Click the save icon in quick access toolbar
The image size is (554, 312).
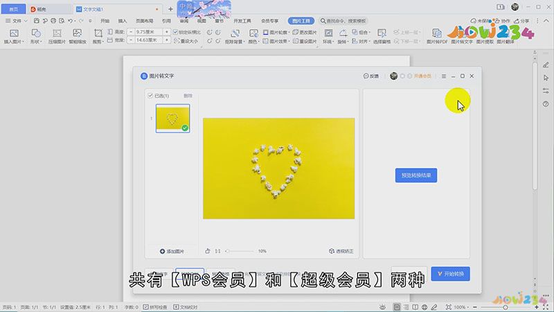click(x=37, y=21)
